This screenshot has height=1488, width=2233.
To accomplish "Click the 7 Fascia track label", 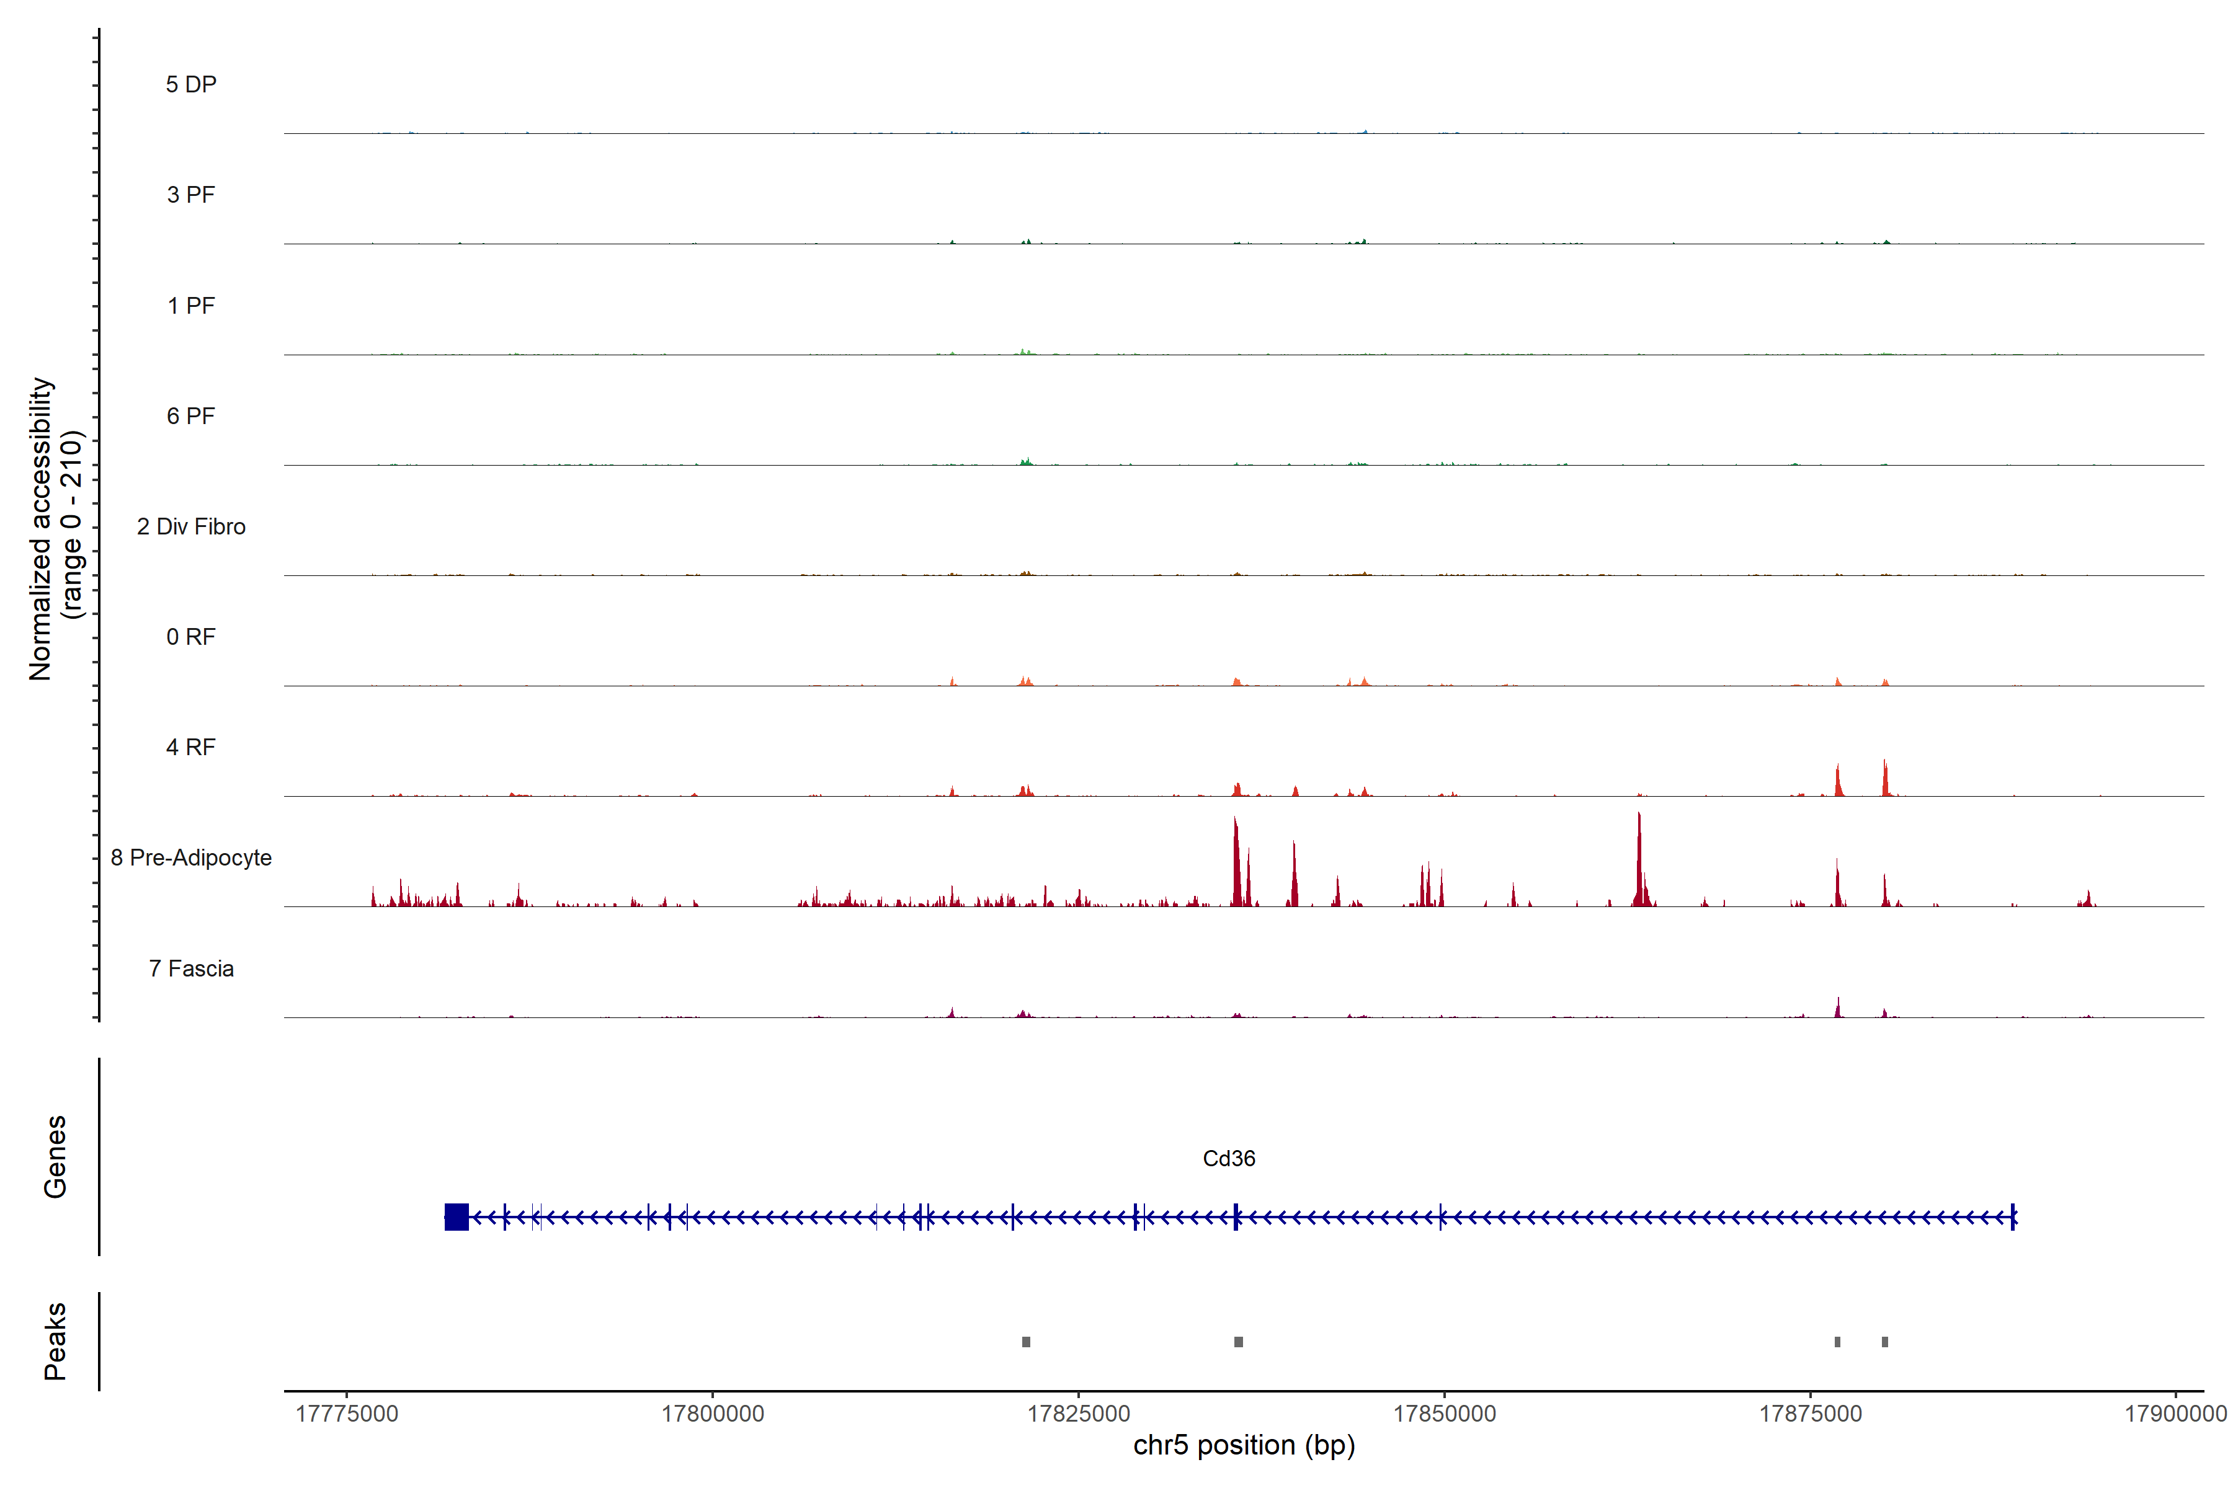I will pyautogui.click(x=191, y=968).
